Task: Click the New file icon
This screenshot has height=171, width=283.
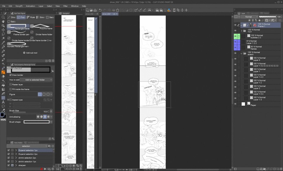Action: (x=87, y=10)
